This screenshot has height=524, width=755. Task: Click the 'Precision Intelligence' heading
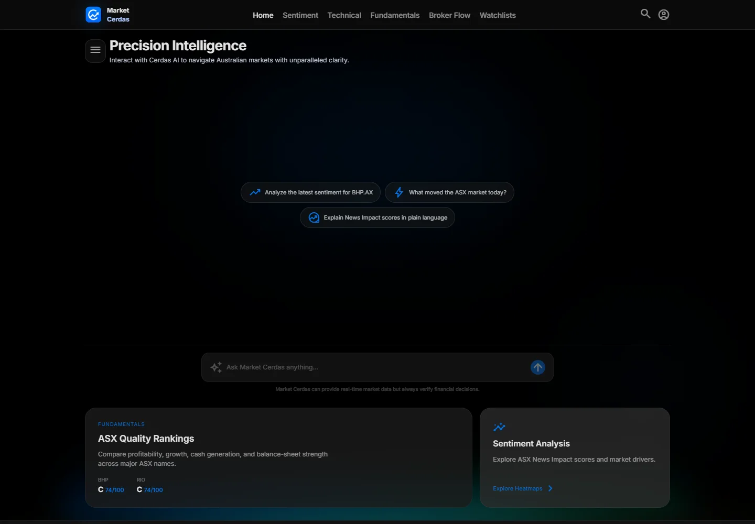[x=178, y=46]
